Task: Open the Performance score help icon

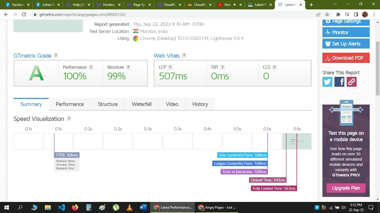Action: point(91,67)
